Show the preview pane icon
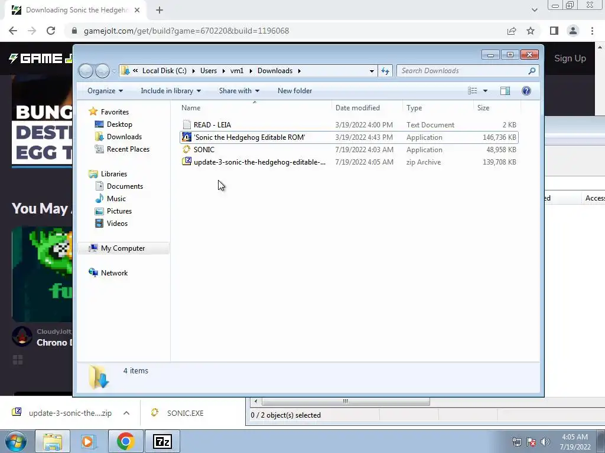Image resolution: width=605 pixels, height=453 pixels. coord(505,91)
